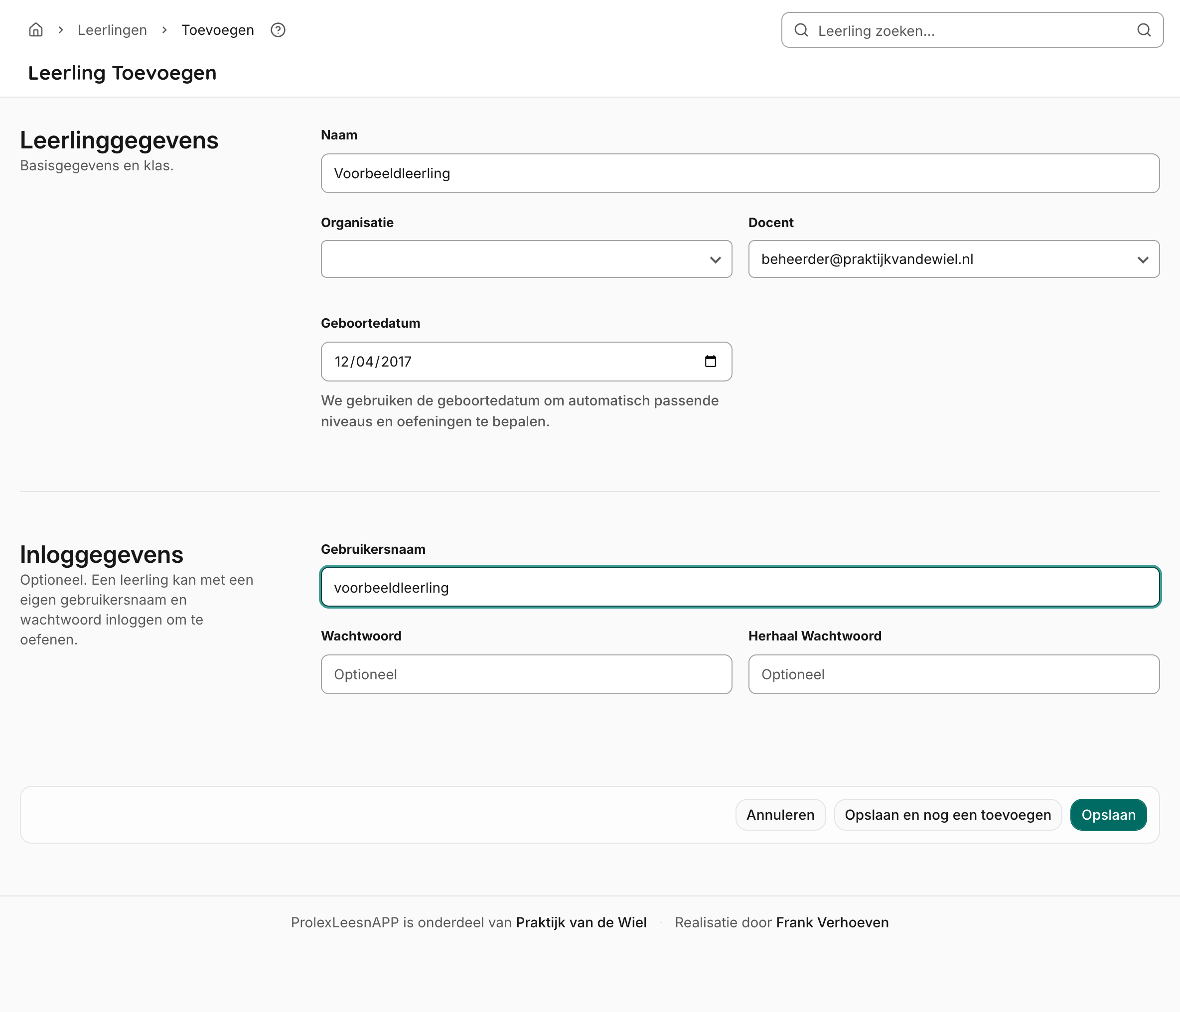
Task: Click the Leerlinggegevens section heading
Action: tap(119, 140)
